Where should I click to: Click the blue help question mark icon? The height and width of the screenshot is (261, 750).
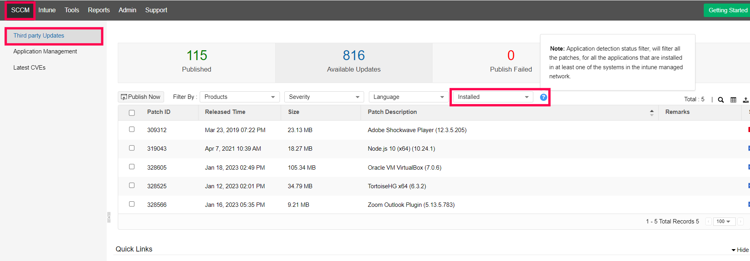point(544,97)
